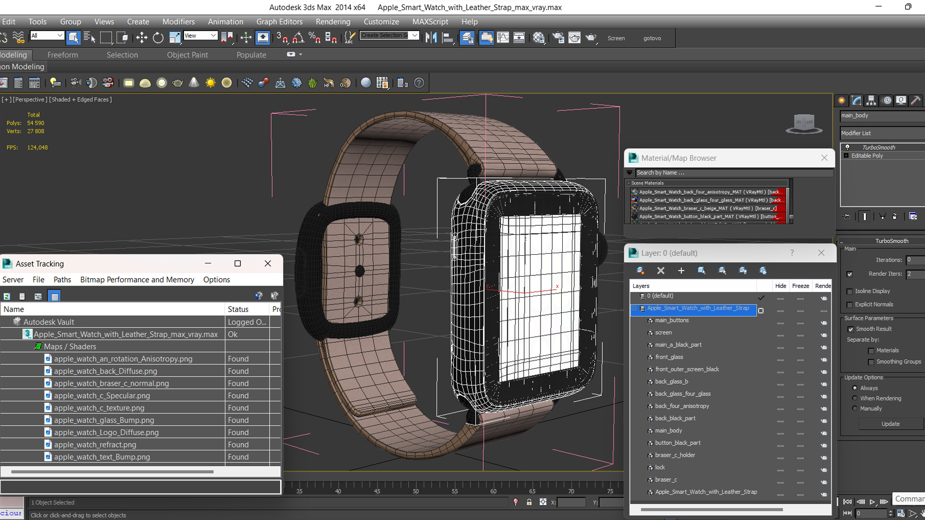The height and width of the screenshot is (520, 925).
Task: Toggle hide for main_buttons layer row
Action: [x=780, y=323]
